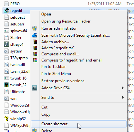The image size is (134, 132).
Task: Select the winhlp32 file name
Action: (18, 119)
